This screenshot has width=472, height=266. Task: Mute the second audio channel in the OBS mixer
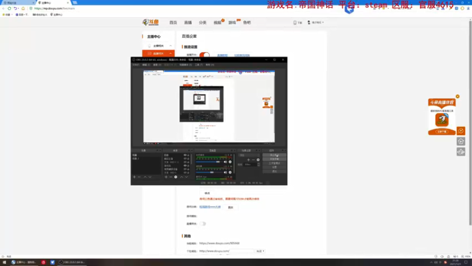225,173
